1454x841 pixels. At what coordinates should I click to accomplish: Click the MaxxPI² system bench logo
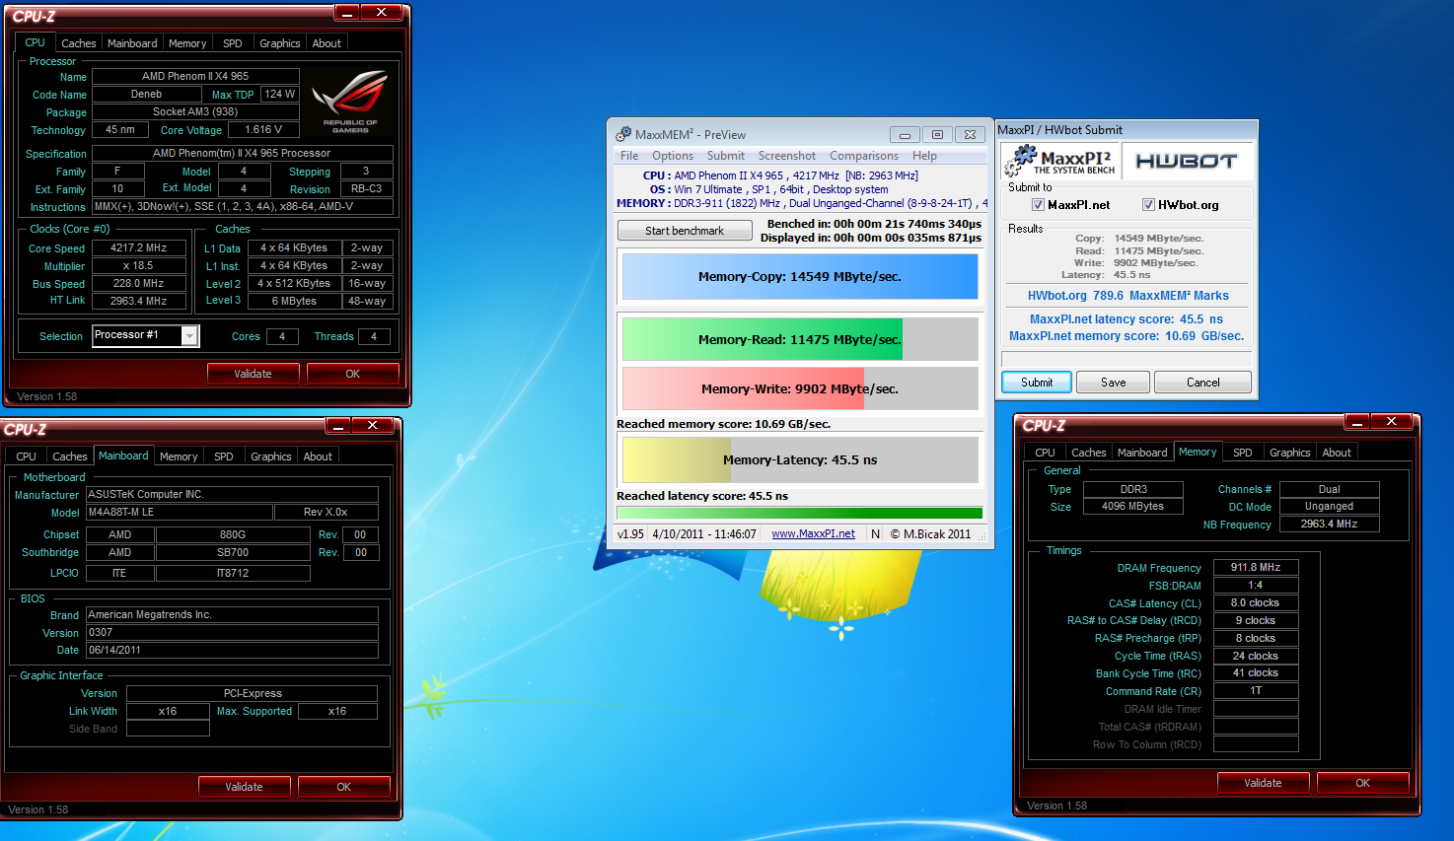[1059, 161]
